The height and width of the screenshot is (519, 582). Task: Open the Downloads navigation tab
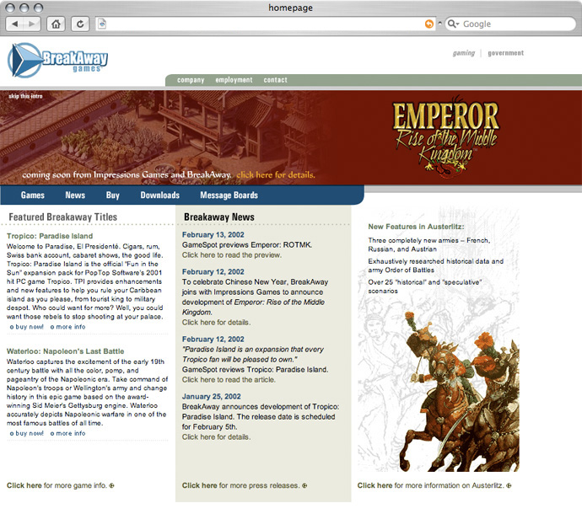click(160, 195)
